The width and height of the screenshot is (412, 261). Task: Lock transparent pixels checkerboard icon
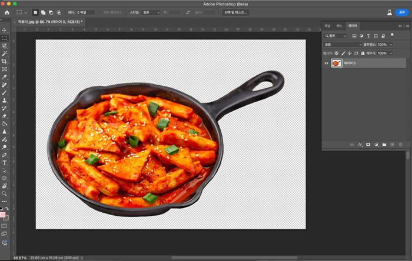337,53
